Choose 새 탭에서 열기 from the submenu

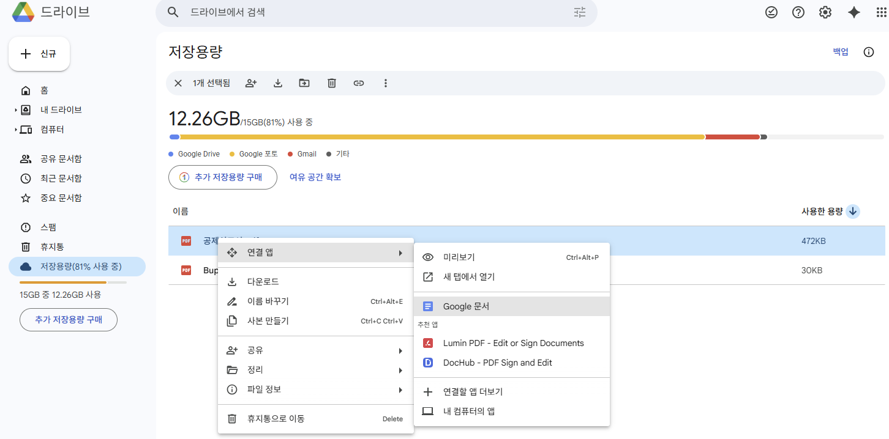coord(512,277)
